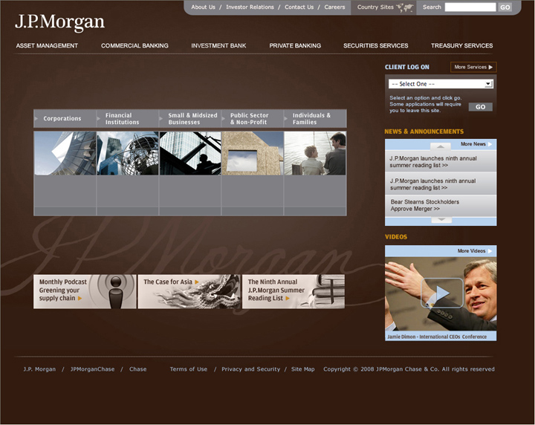Viewport: 535px width, 425px height.
Task: Open the Summer Reading List banner
Action: (294, 292)
